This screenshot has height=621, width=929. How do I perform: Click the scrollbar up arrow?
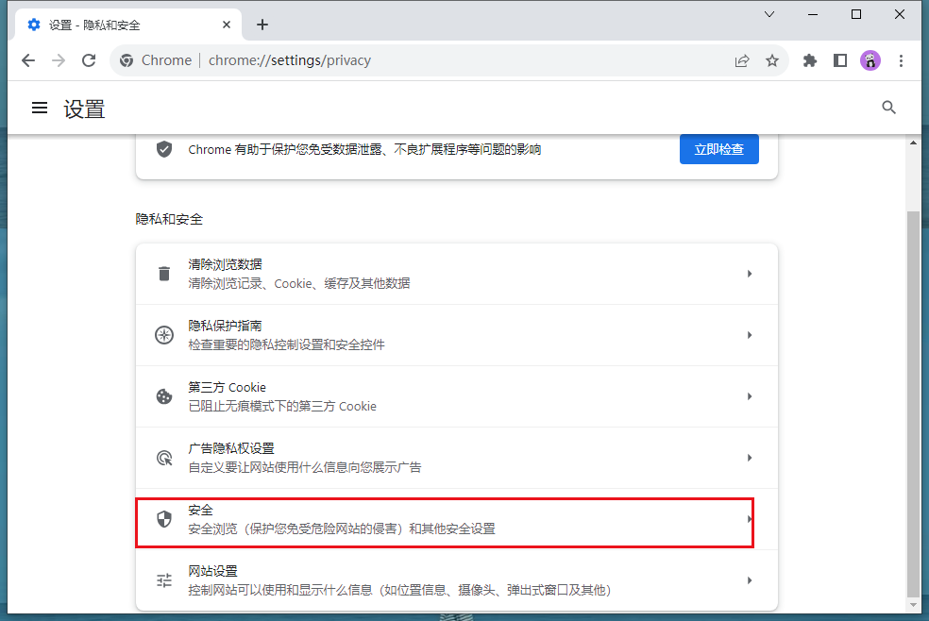pyautogui.click(x=913, y=143)
